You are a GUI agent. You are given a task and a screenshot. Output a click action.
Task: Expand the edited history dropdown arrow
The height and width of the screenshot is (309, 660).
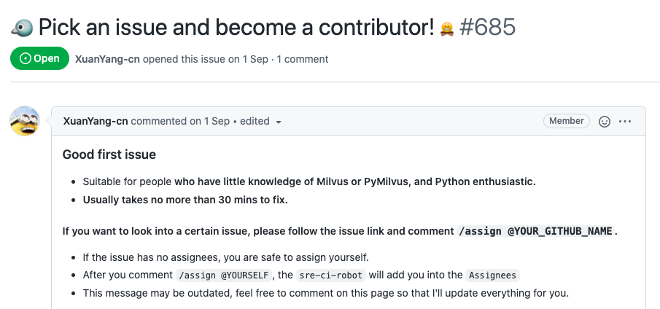pyautogui.click(x=279, y=122)
